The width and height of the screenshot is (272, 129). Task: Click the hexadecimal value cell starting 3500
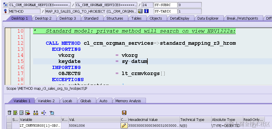coord(154,126)
